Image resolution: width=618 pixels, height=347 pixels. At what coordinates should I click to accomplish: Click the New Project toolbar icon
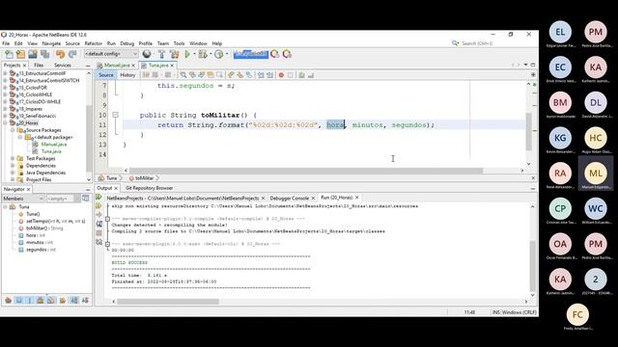20,54
